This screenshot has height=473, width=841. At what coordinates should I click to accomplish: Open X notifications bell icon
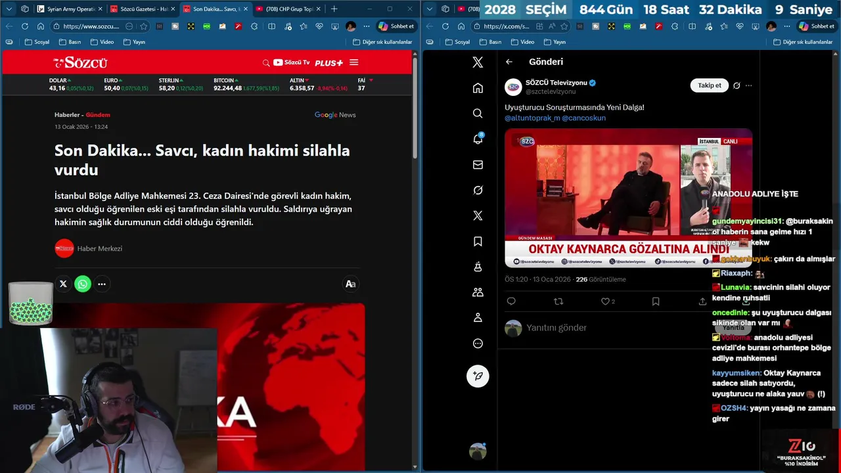(478, 139)
